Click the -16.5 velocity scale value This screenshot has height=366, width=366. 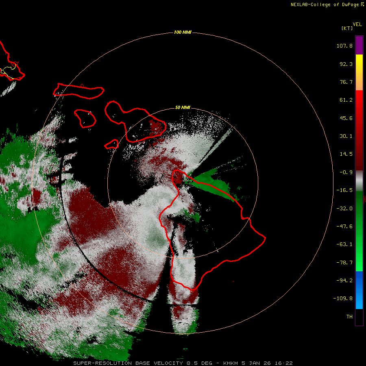click(344, 190)
